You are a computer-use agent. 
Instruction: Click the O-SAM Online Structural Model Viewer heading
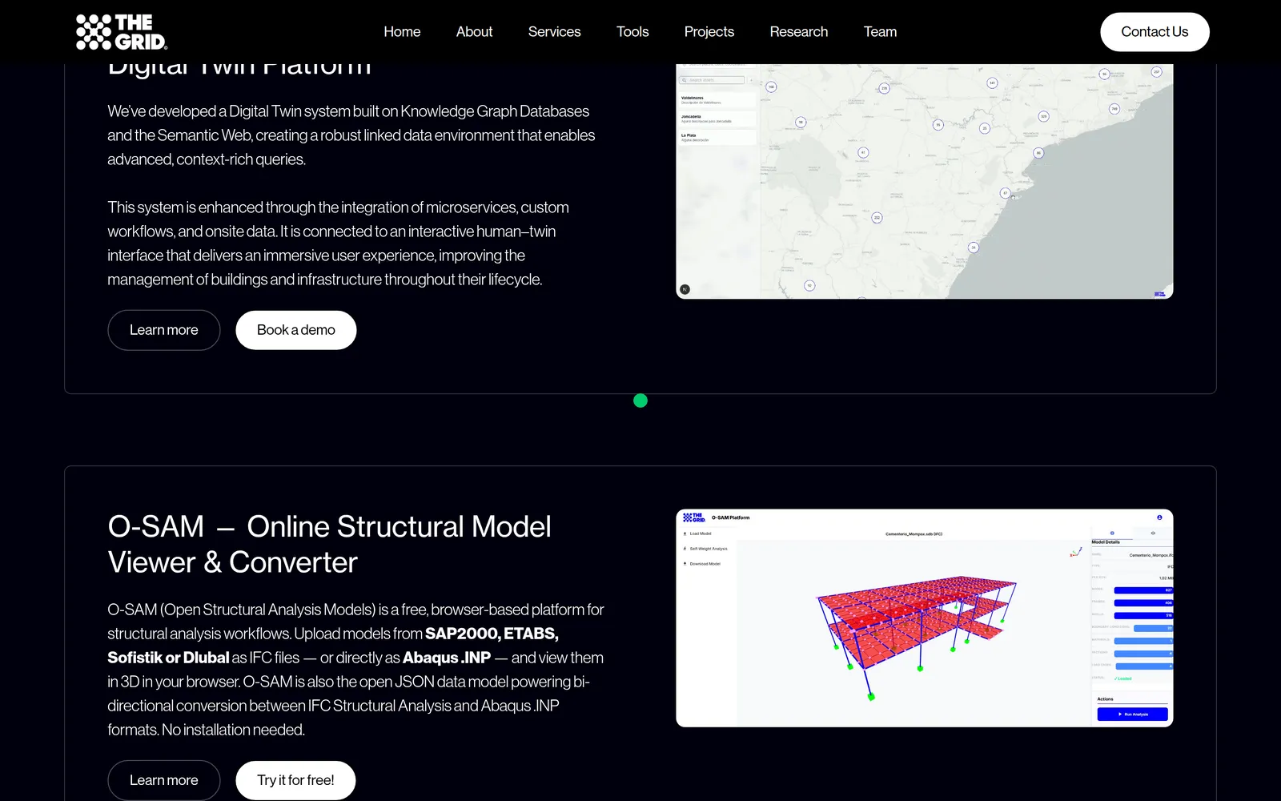click(x=330, y=545)
